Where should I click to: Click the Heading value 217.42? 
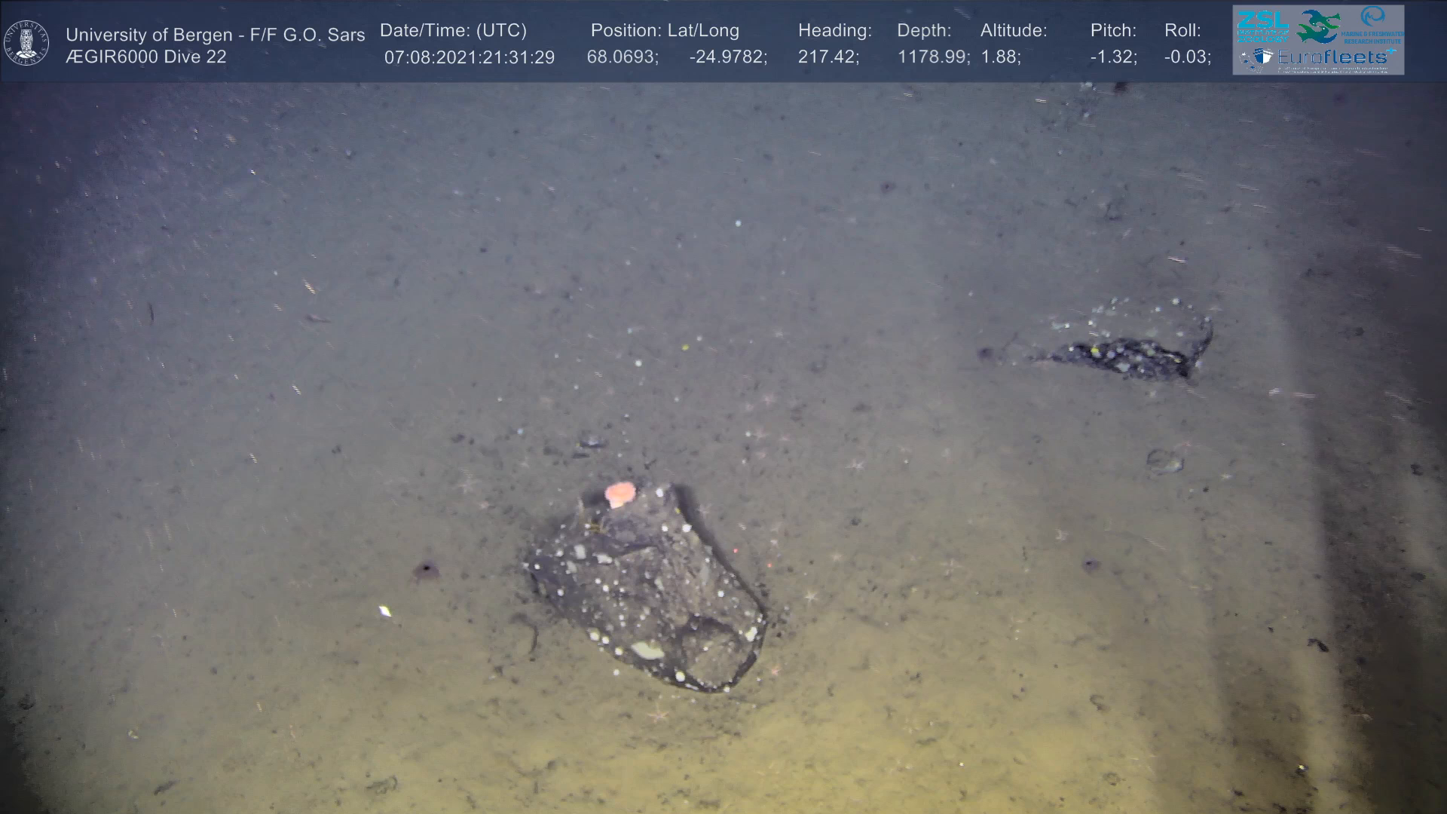(x=828, y=57)
